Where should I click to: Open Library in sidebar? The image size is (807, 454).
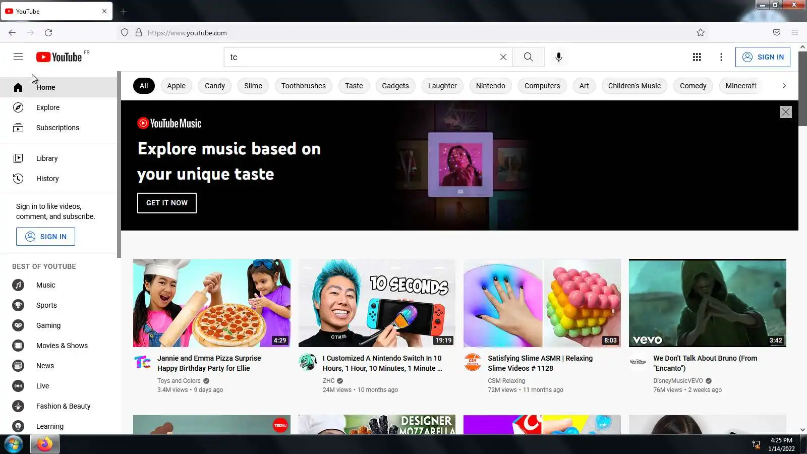click(59, 158)
